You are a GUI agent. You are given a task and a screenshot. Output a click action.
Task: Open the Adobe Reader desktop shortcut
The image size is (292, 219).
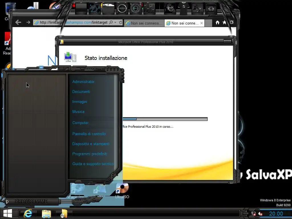pyautogui.click(x=7, y=44)
